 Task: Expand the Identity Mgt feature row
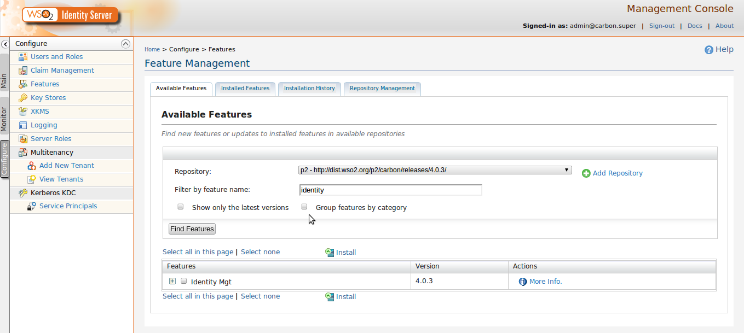point(172,281)
